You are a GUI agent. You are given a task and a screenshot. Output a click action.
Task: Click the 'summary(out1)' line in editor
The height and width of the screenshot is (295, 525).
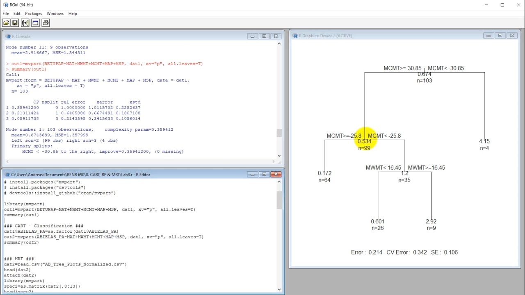click(x=21, y=215)
